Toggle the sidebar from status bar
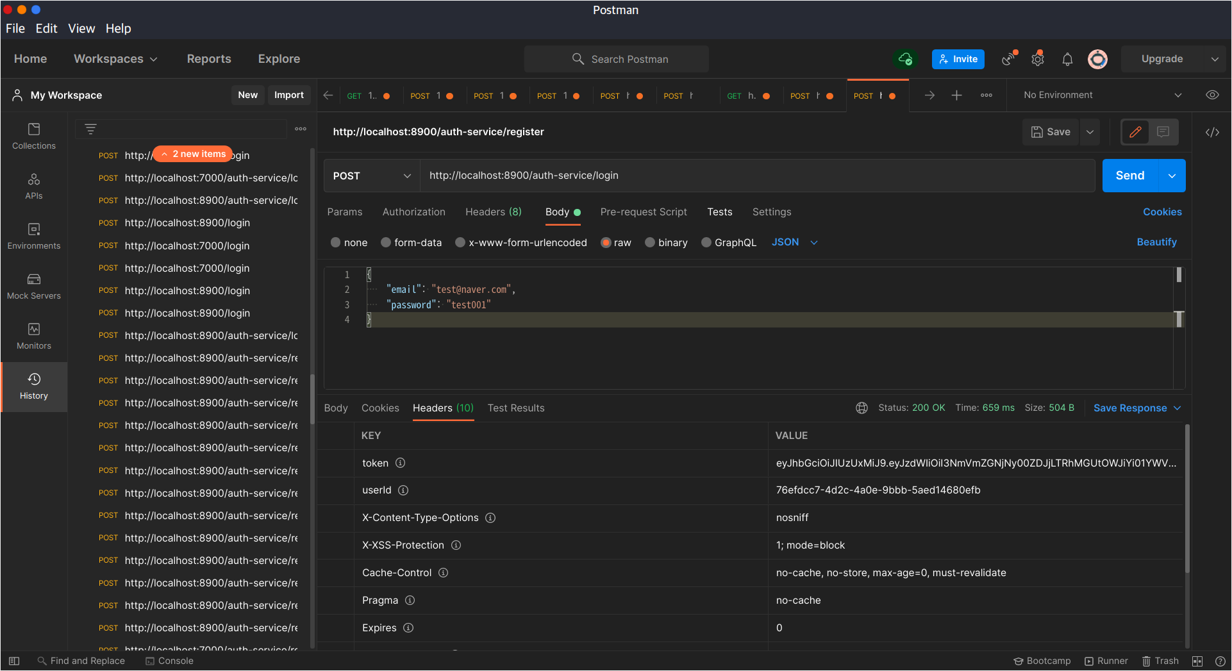This screenshot has height=671, width=1232. [14, 661]
